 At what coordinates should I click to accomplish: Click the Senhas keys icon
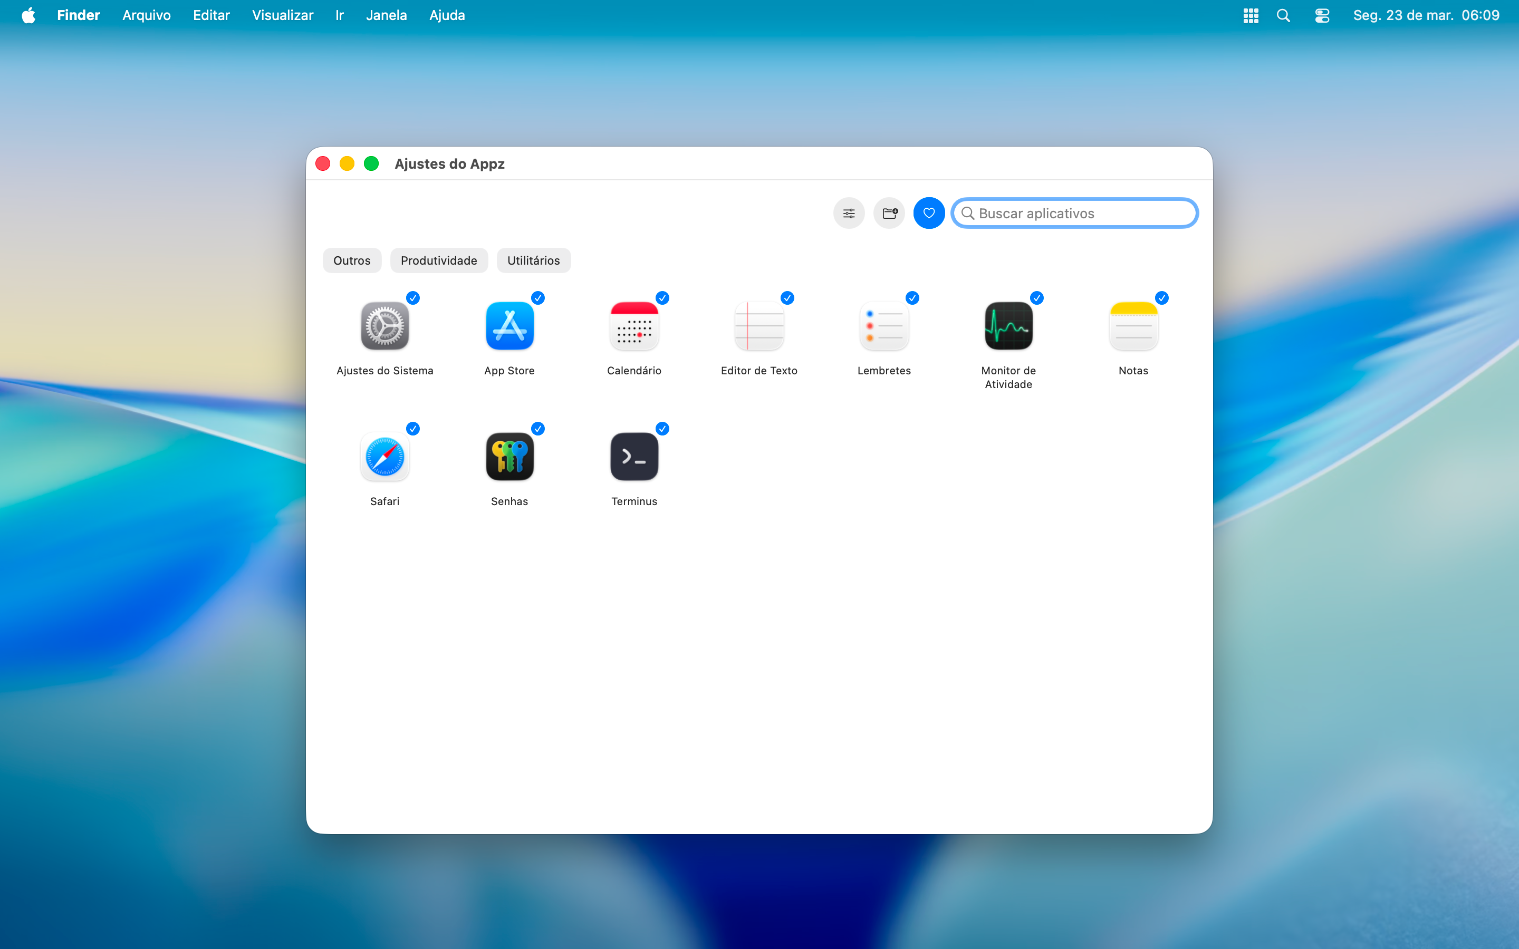509,456
